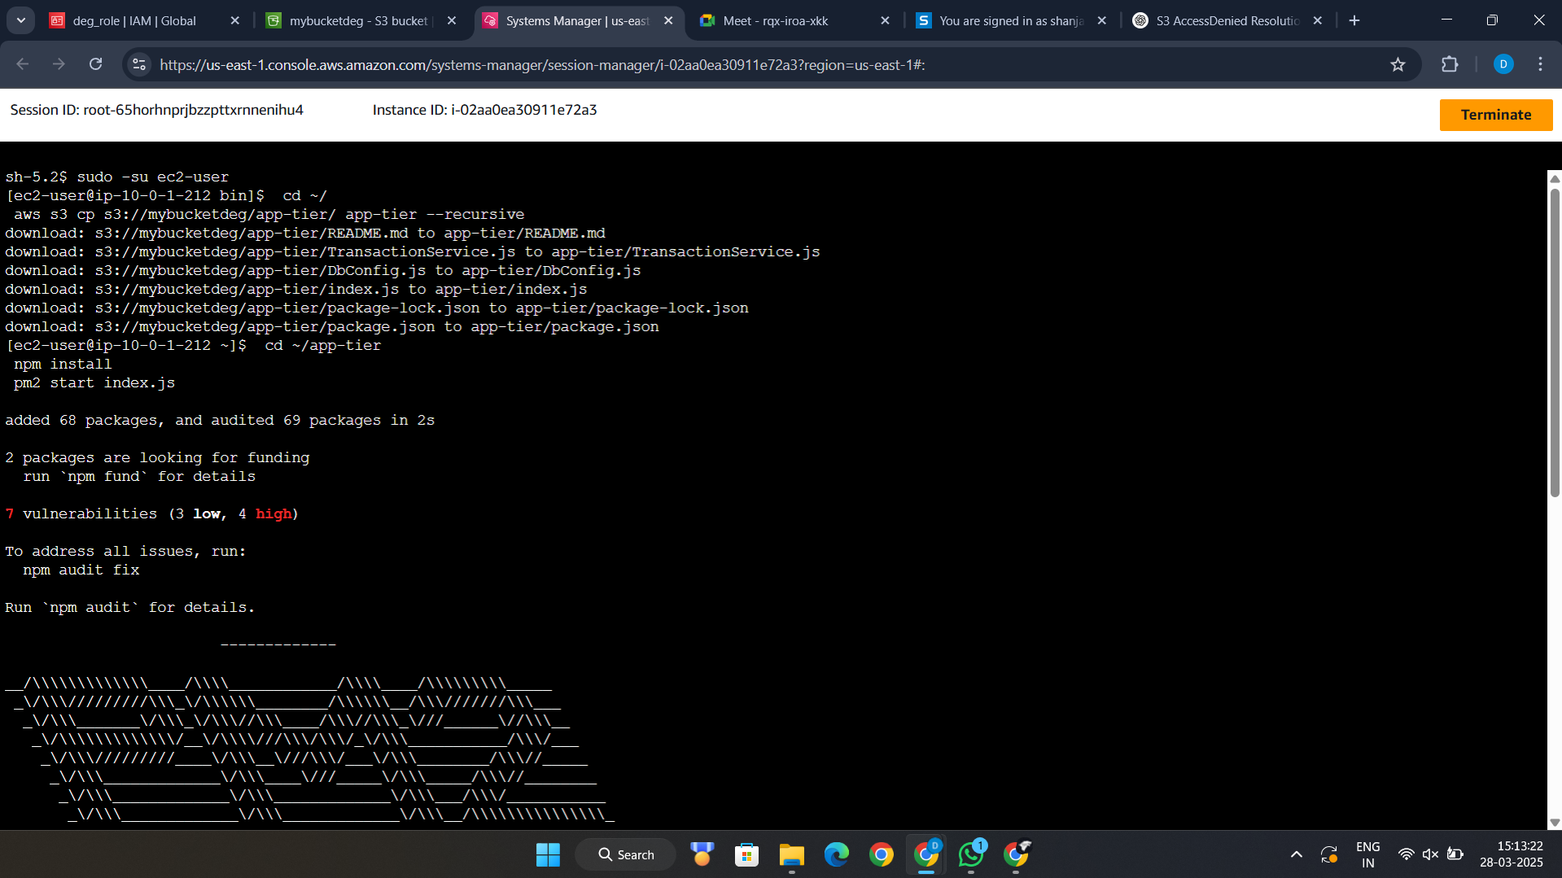
Task: Switch to S3 AccessDenied Resolution tab
Action: (x=1227, y=21)
